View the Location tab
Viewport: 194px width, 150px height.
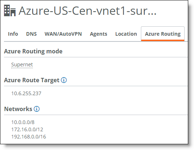(x=126, y=34)
